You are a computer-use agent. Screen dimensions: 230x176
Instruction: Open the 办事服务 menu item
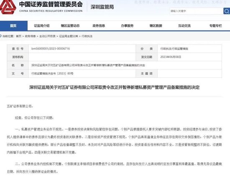127,26
